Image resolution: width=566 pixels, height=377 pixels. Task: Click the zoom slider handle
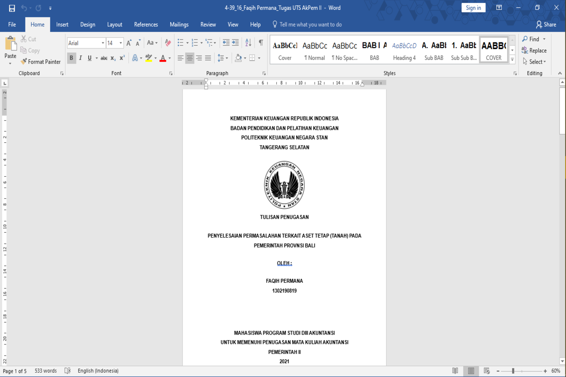point(513,371)
